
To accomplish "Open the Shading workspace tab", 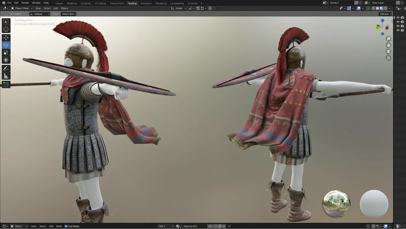I will tap(132, 3).
